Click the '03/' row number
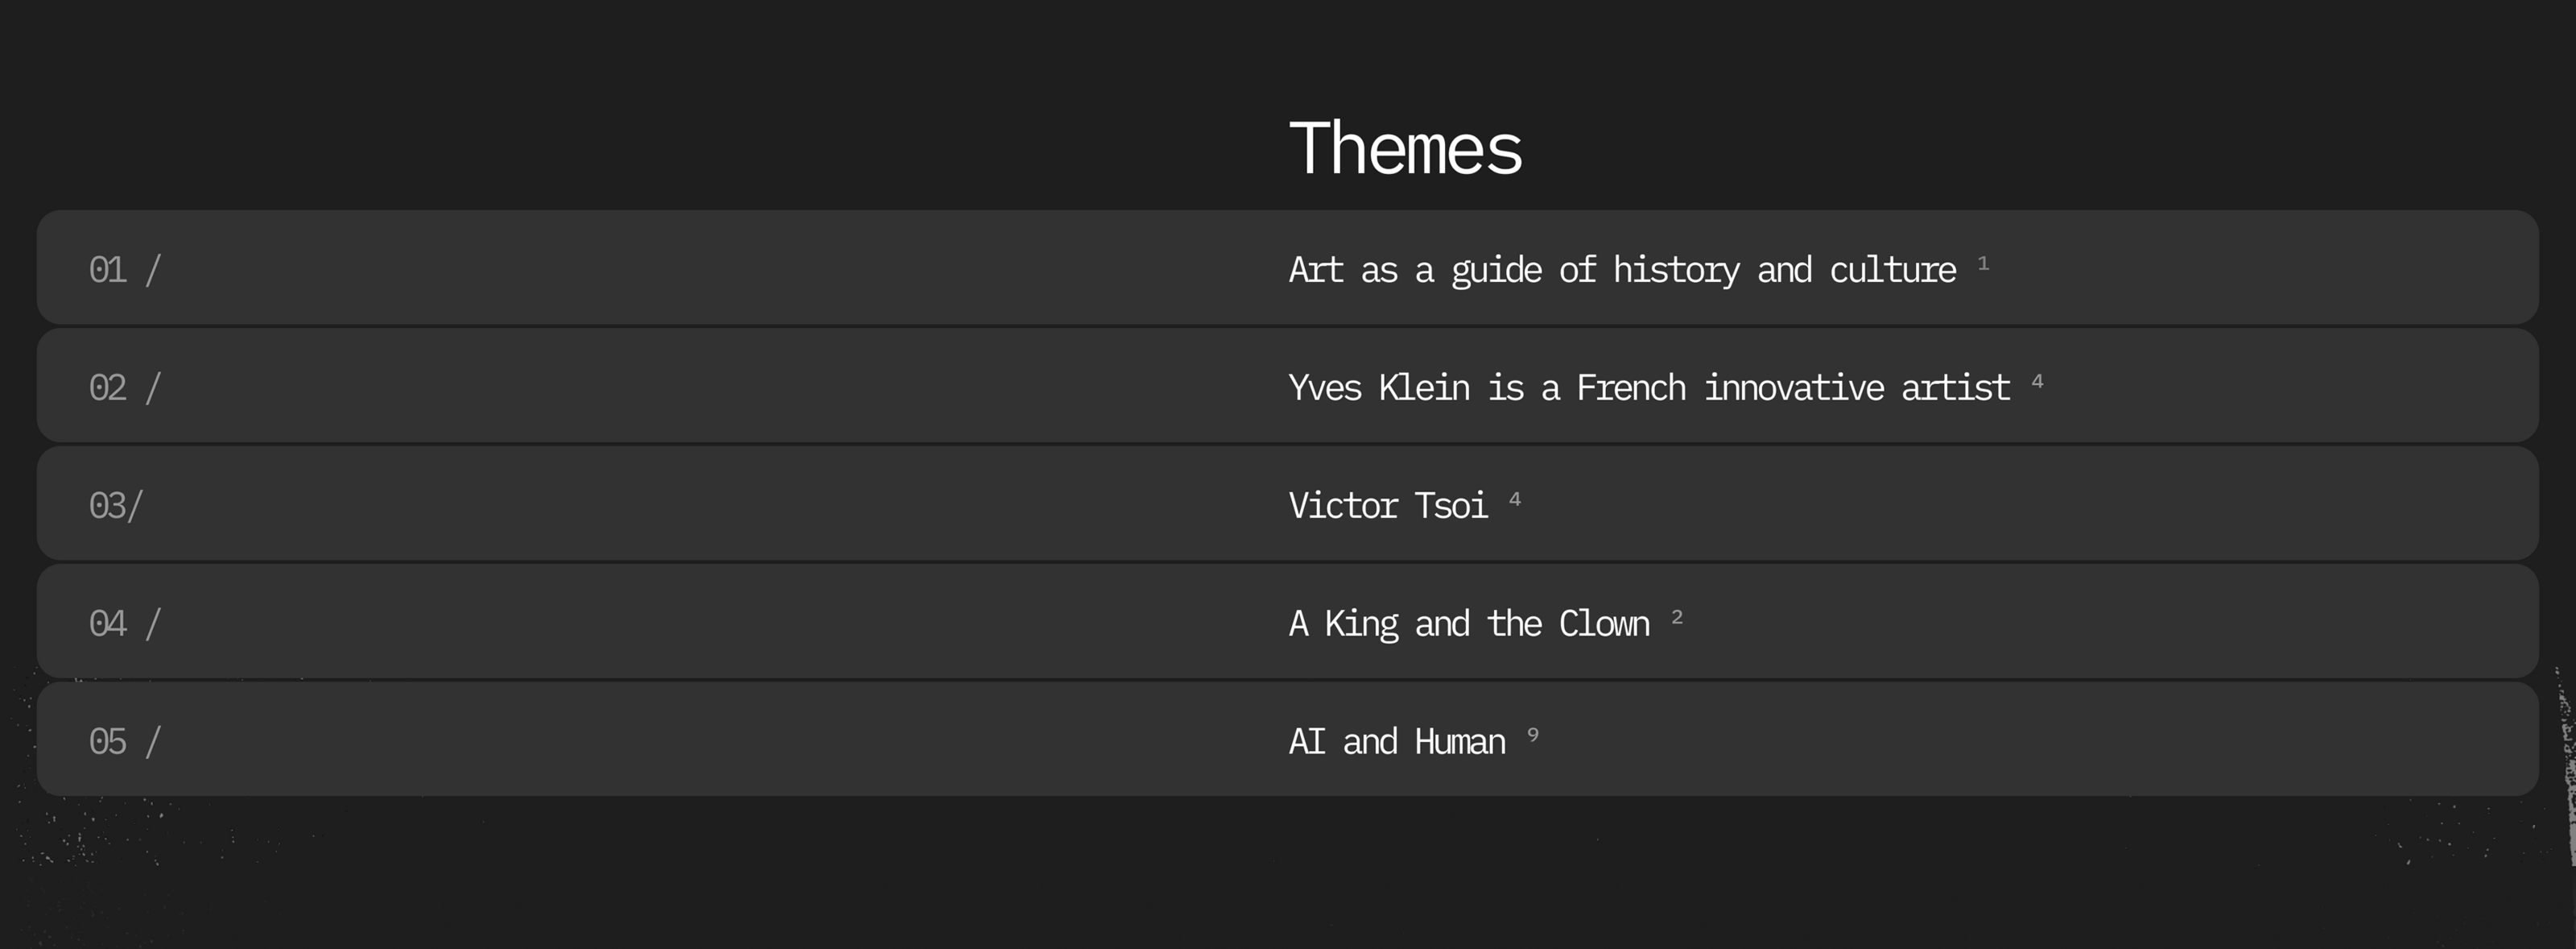The height and width of the screenshot is (949, 2576). coord(116,506)
